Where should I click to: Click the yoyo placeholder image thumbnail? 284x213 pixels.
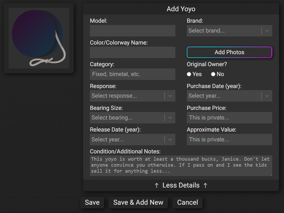[39, 38]
